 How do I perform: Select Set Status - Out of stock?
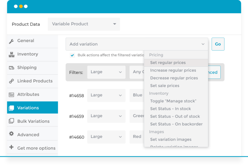point(175,116)
